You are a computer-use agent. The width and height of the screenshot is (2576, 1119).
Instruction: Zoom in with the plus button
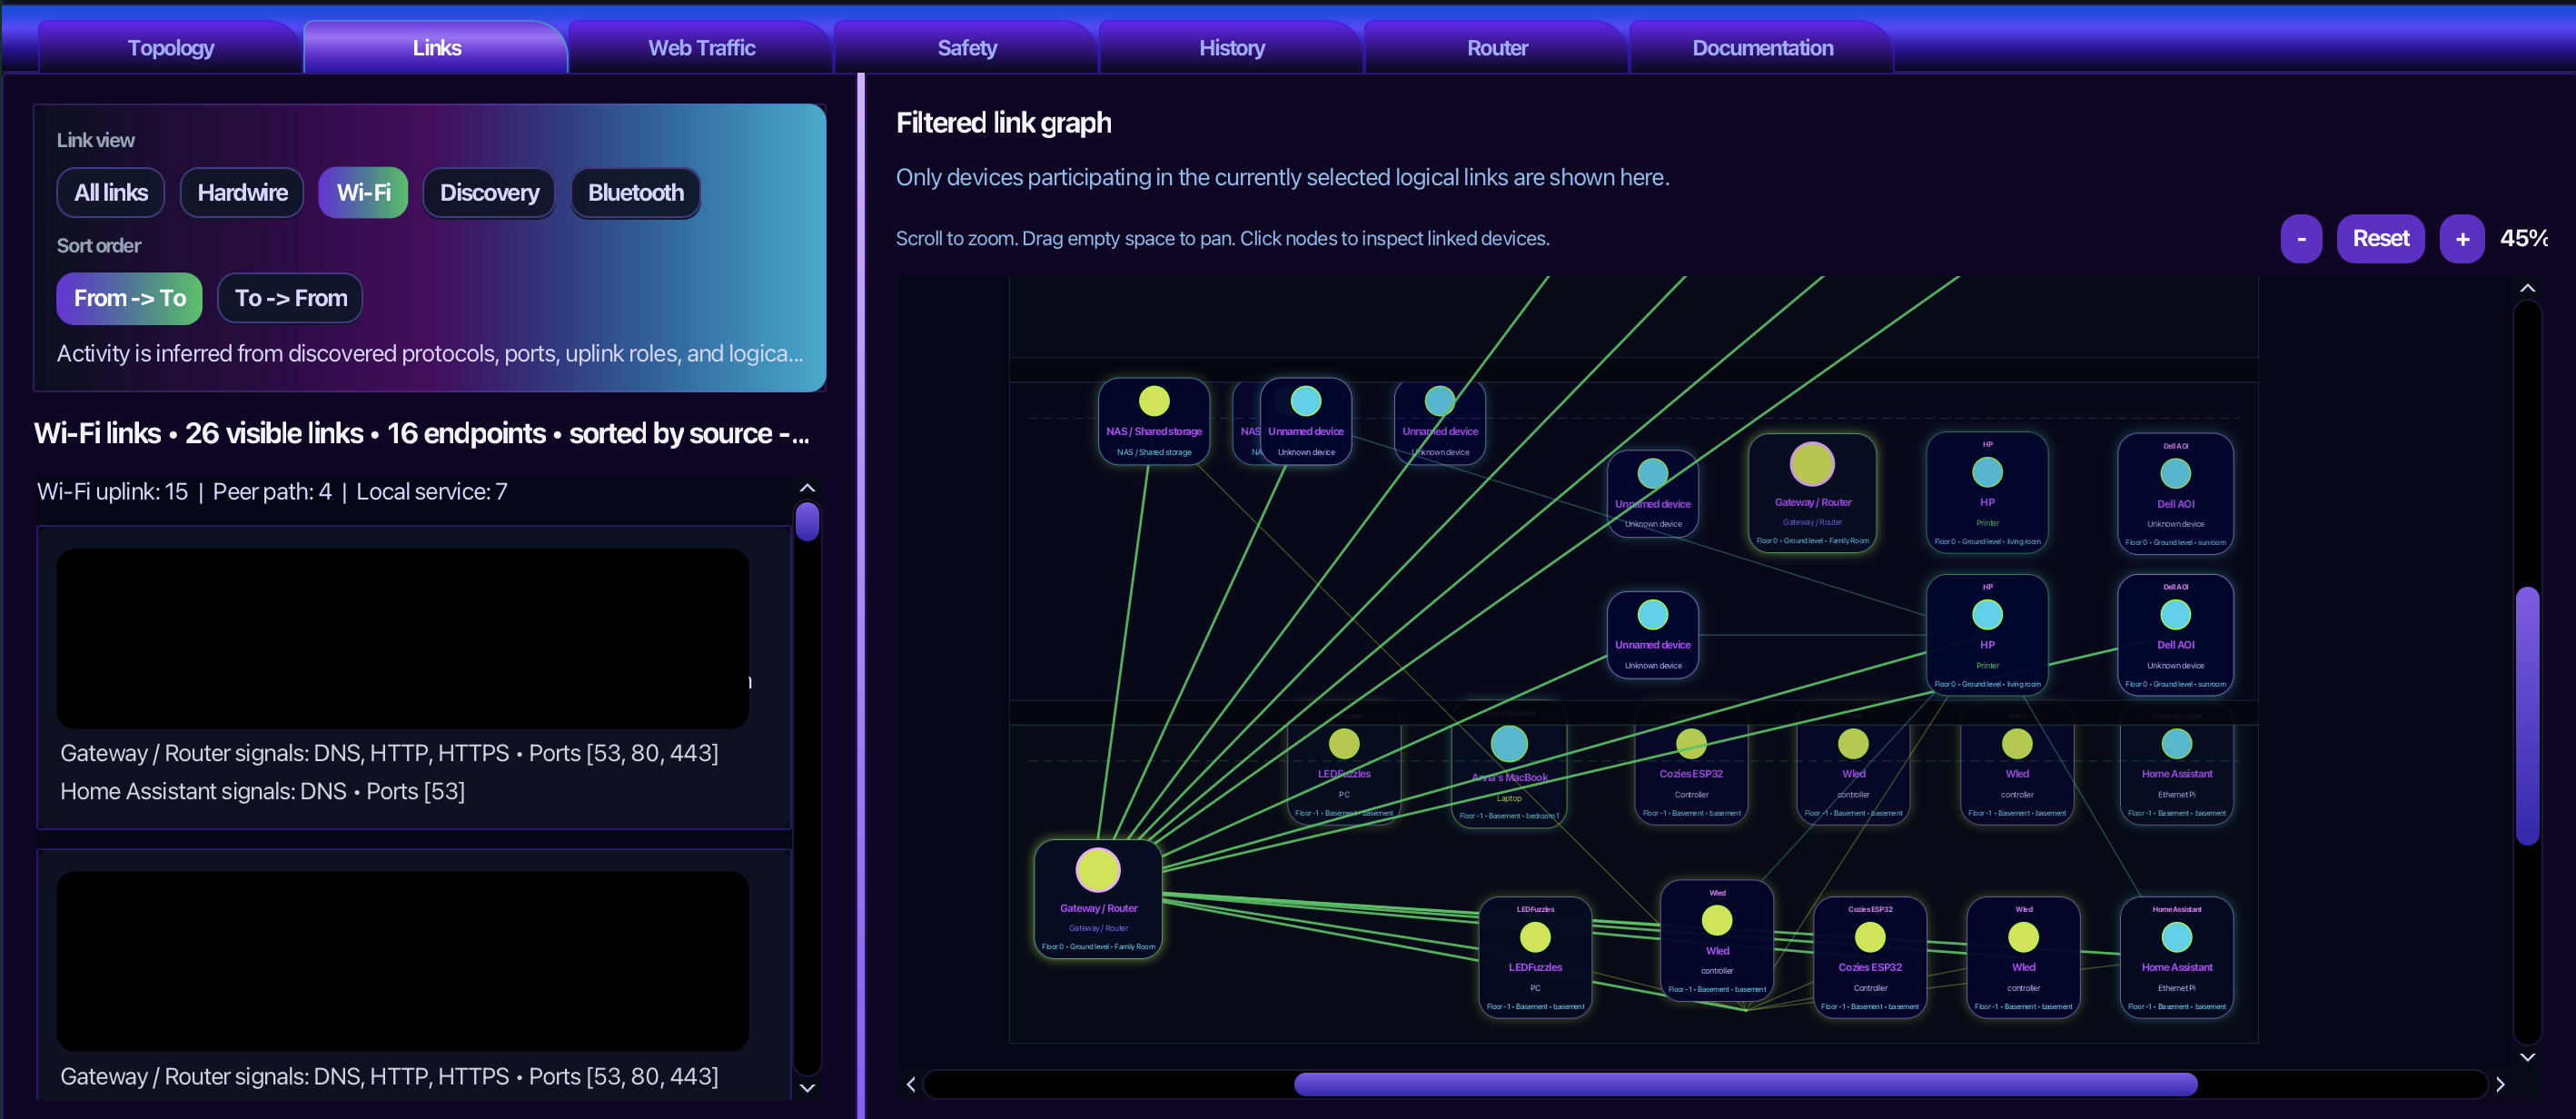(2462, 239)
